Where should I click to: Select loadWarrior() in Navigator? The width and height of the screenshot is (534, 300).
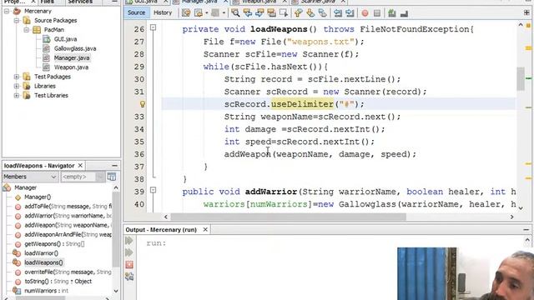click(x=41, y=253)
